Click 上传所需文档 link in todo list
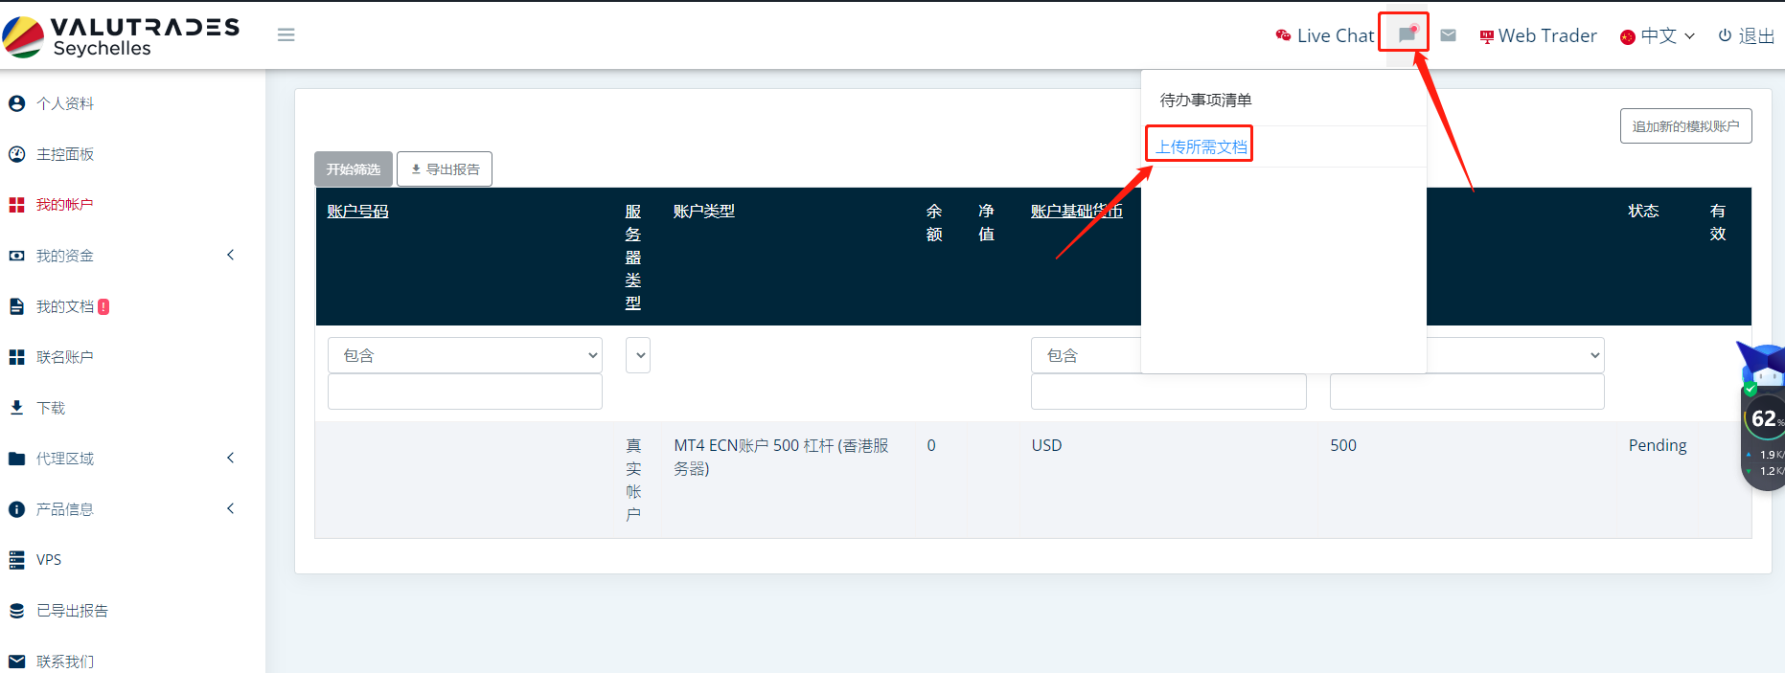This screenshot has width=1785, height=673. 1201,146
